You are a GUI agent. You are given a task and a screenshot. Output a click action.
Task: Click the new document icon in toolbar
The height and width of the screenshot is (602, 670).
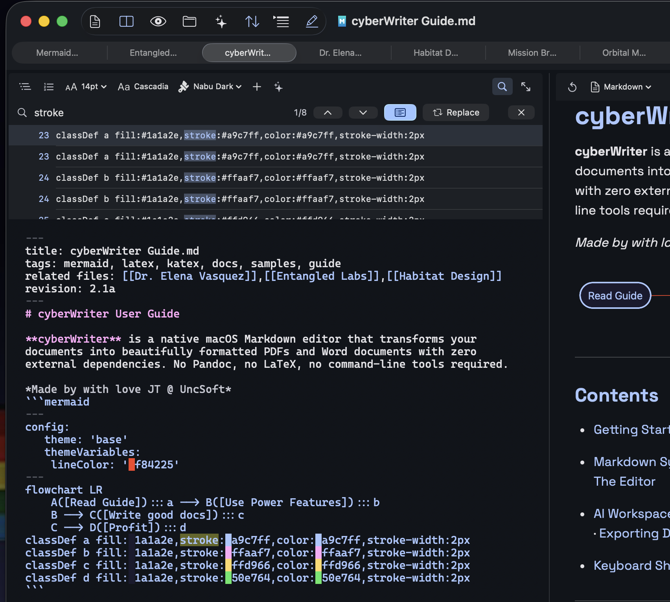point(95,21)
